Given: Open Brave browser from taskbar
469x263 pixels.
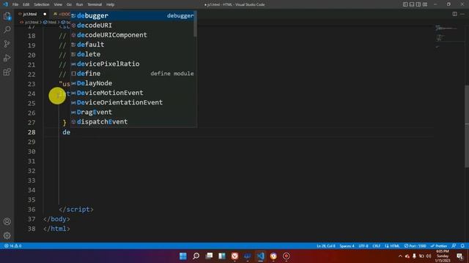Looking at the screenshot, I should point(234,256).
